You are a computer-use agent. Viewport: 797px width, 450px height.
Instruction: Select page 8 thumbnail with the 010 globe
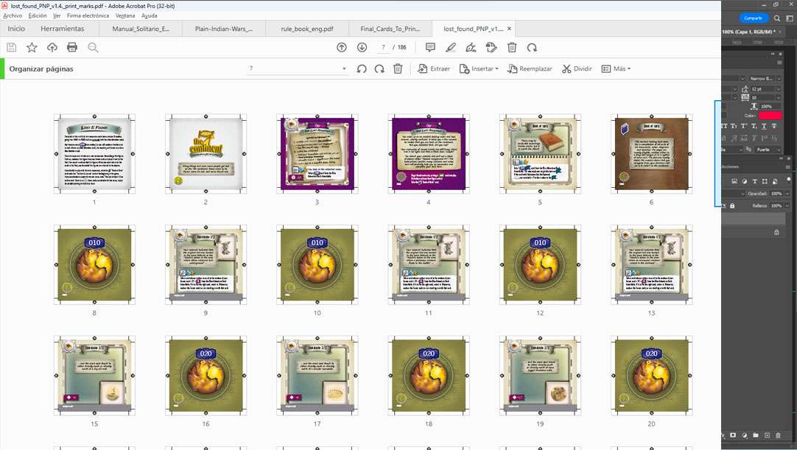[x=94, y=265]
